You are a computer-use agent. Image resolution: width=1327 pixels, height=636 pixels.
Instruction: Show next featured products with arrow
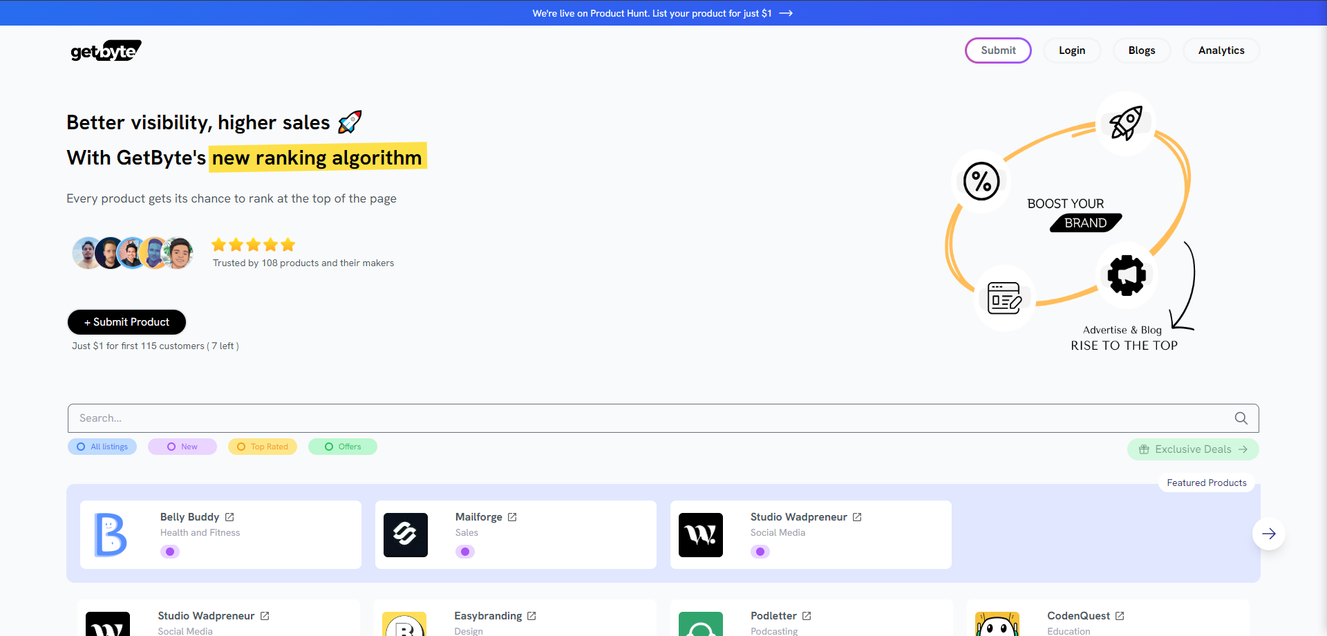click(1268, 534)
